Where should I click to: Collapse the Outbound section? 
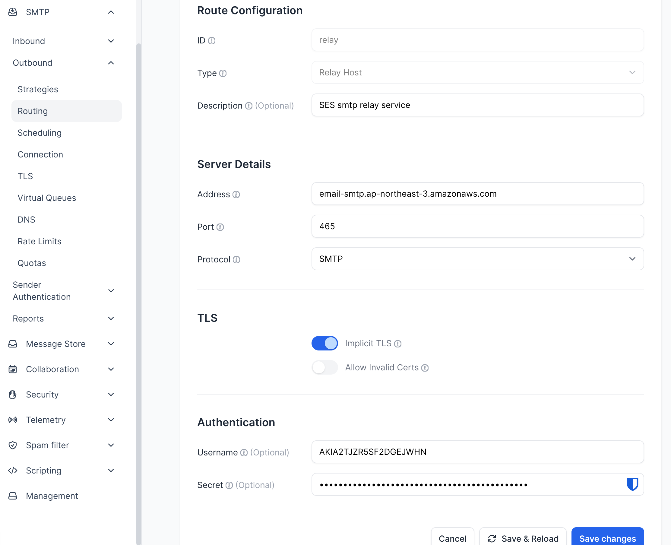coord(111,63)
